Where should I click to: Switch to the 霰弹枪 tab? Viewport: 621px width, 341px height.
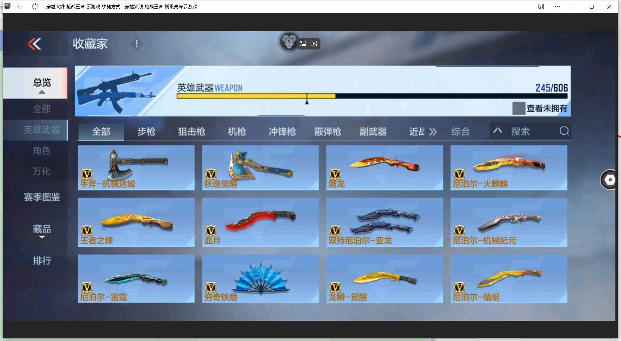[x=328, y=132]
